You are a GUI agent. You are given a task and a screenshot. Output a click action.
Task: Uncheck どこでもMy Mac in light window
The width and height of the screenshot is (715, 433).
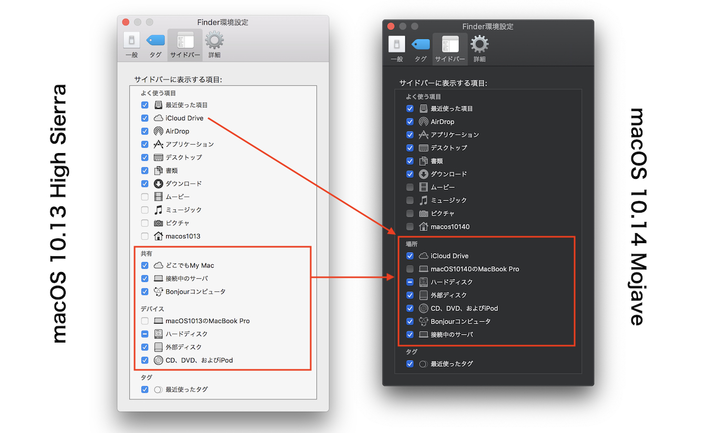coord(145,265)
